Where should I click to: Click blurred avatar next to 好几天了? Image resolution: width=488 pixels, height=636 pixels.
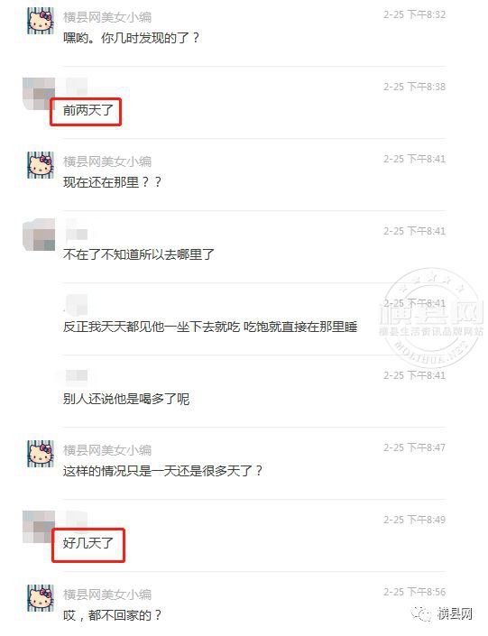pos(39,527)
